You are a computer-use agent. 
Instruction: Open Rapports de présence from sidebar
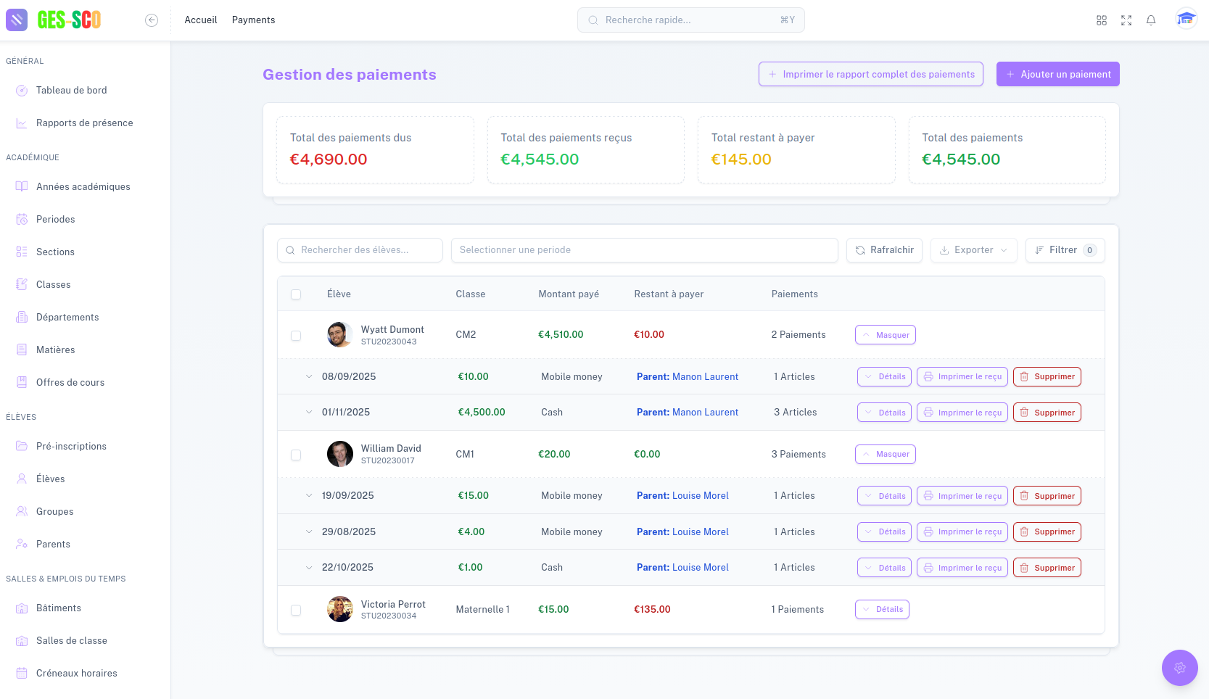84,123
